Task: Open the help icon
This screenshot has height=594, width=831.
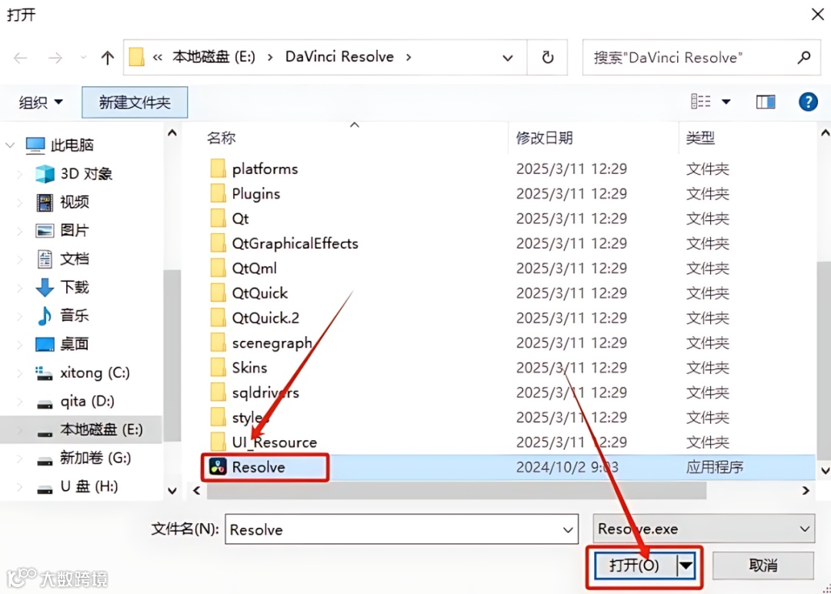Action: (x=808, y=102)
